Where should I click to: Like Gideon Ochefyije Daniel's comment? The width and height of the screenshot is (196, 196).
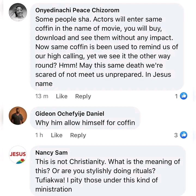(x=57, y=135)
